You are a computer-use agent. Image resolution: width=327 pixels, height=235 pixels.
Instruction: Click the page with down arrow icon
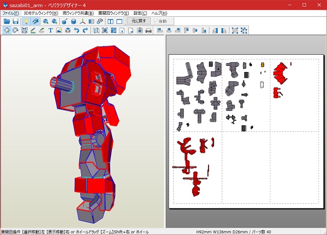(122, 31)
